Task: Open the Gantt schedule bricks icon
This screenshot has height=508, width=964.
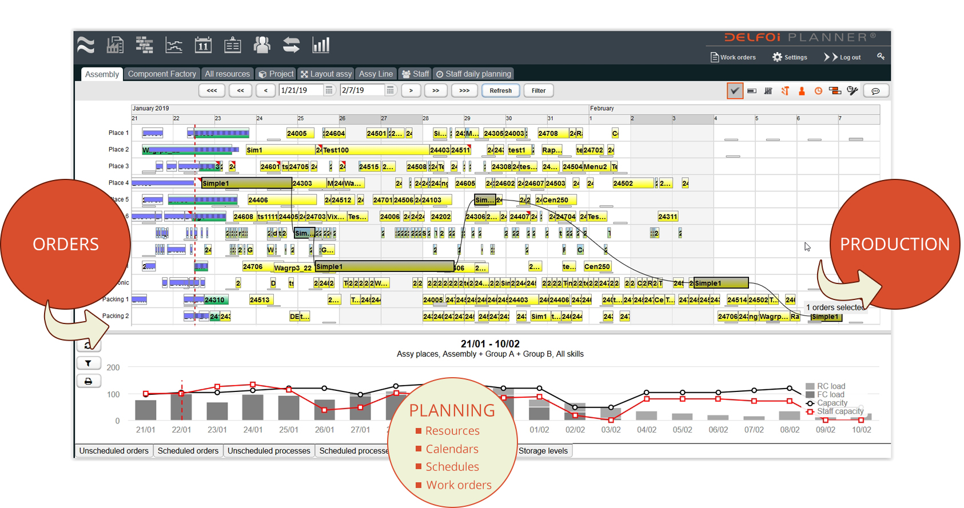Action: tap(144, 45)
